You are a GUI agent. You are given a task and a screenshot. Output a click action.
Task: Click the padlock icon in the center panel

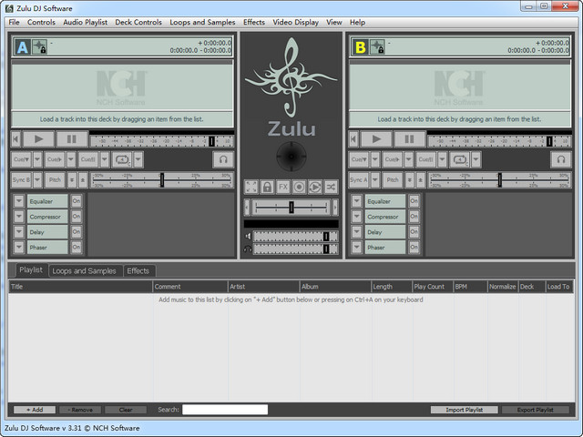(x=267, y=187)
